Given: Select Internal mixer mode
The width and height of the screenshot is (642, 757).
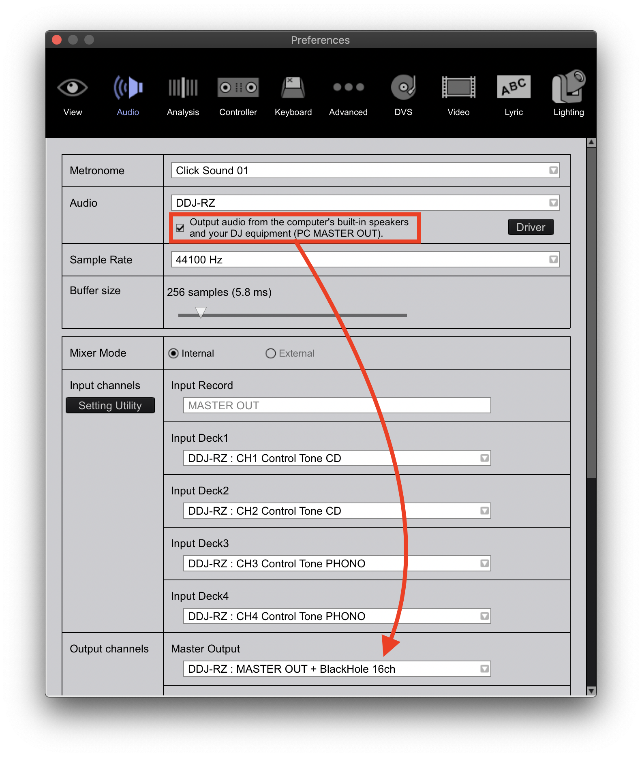Looking at the screenshot, I should click(173, 353).
